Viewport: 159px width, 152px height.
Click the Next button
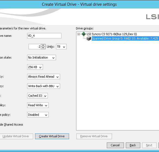[x=149, y=145]
